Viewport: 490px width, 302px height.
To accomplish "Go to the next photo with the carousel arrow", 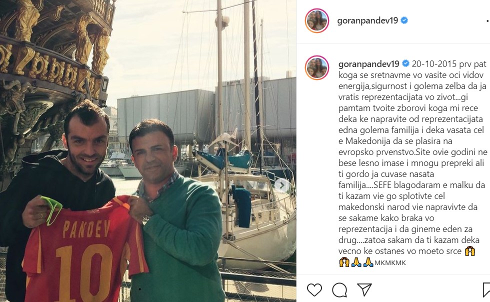I will tap(282, 185).
